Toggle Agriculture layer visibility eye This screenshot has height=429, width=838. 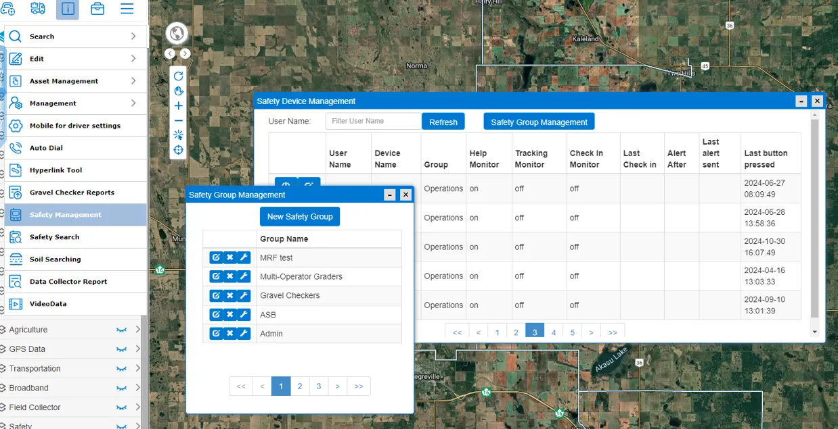click(121, 330)
